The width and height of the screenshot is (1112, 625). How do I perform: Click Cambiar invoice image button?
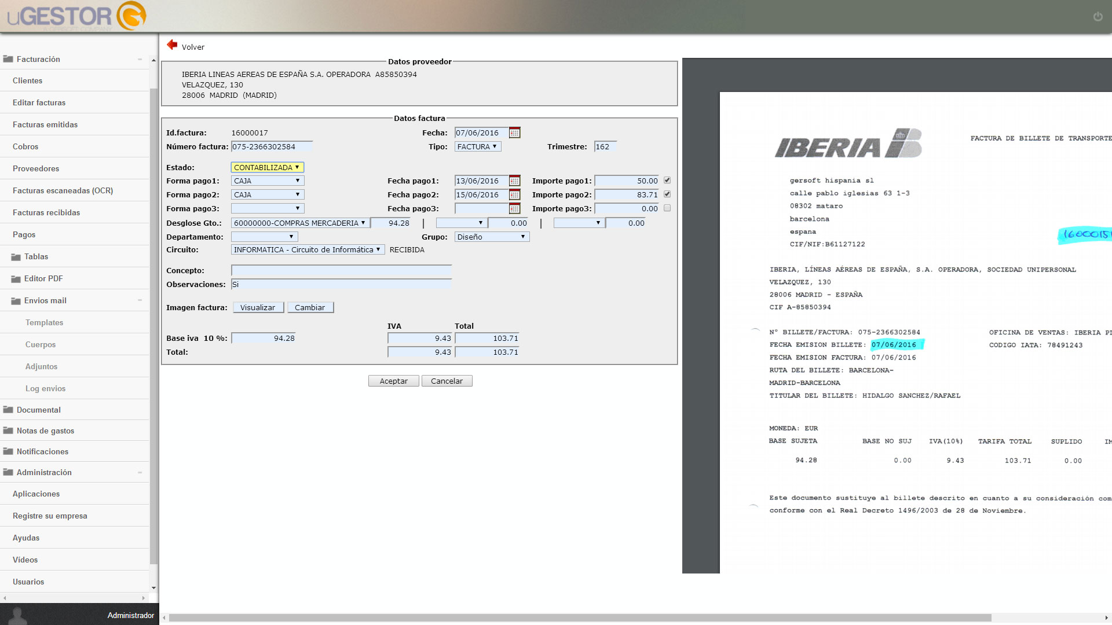point(310,307)
